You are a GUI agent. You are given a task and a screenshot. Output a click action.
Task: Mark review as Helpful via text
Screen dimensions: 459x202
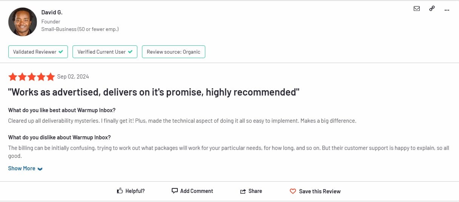coord(135,191)
